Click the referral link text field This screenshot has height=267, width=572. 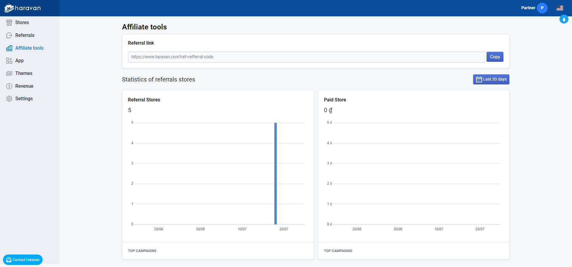pos(306,57)
